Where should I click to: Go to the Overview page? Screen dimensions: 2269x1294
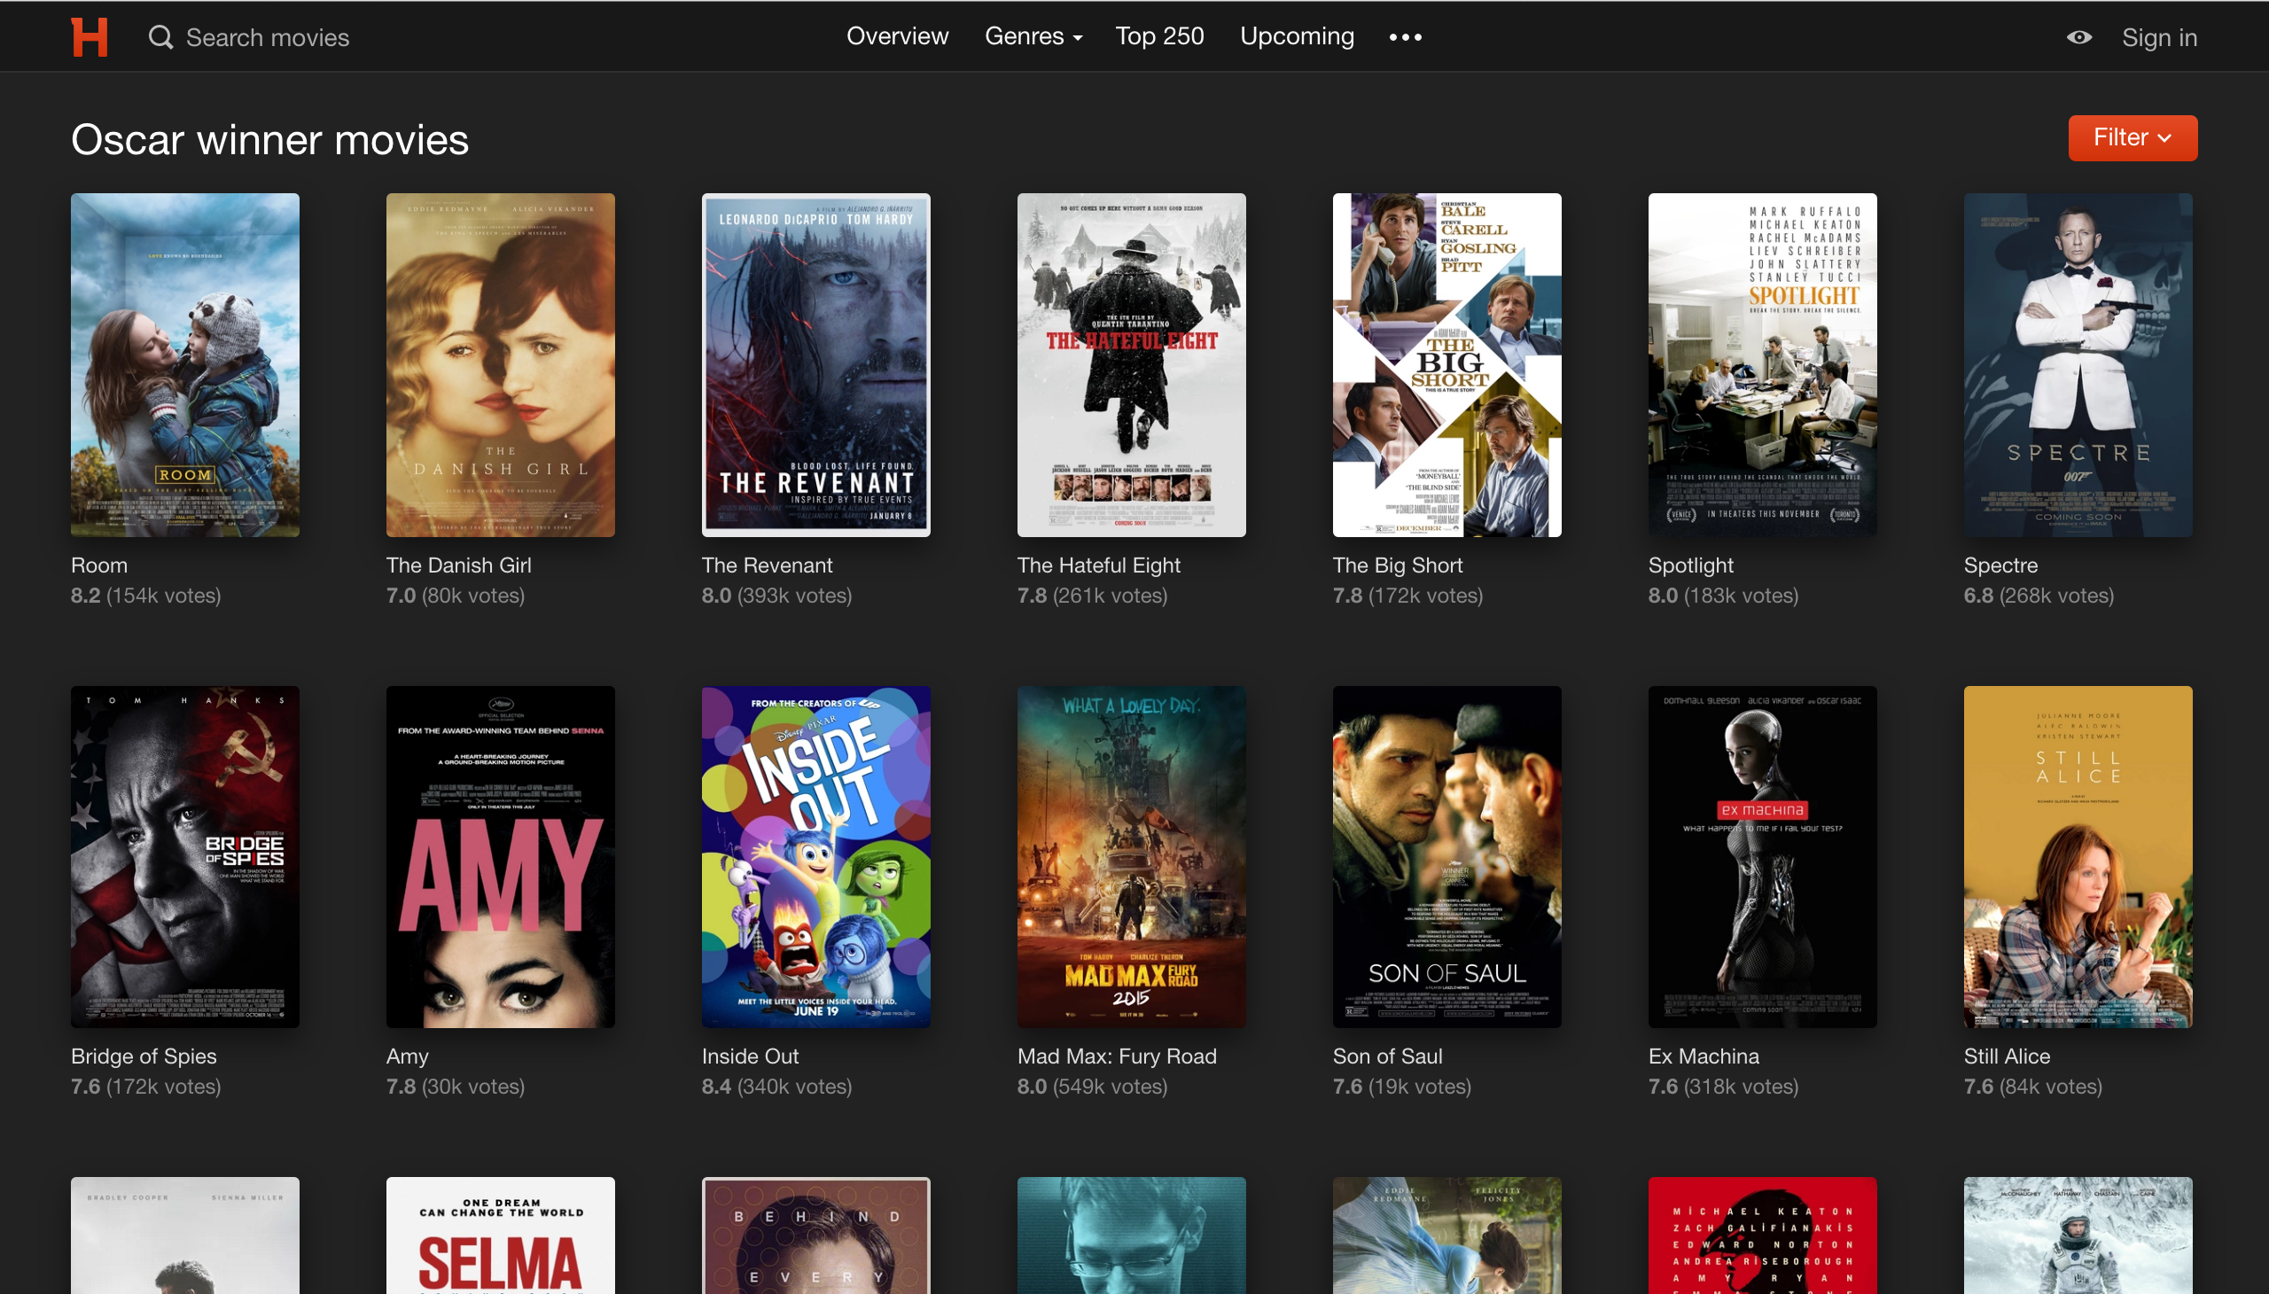pos(897,36)
